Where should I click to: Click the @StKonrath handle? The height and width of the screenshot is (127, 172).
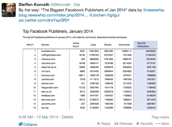60,5
